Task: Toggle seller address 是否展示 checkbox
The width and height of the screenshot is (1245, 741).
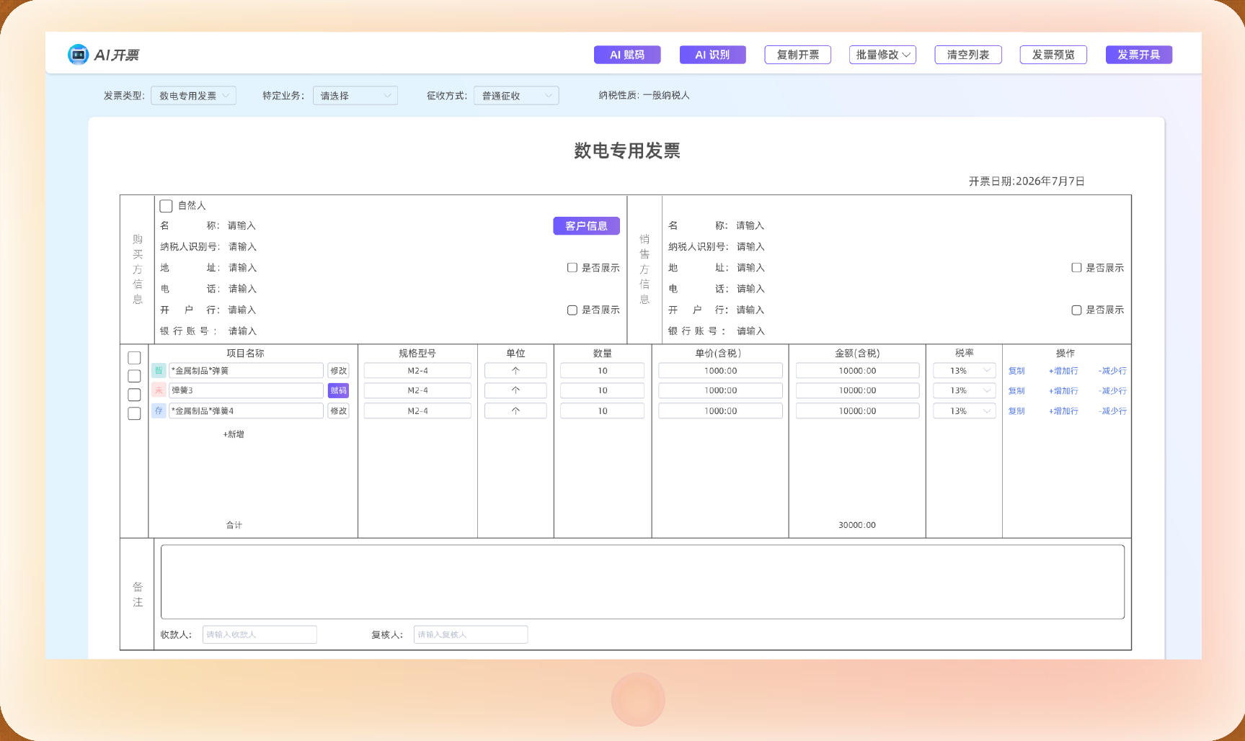Action: 1076,268
